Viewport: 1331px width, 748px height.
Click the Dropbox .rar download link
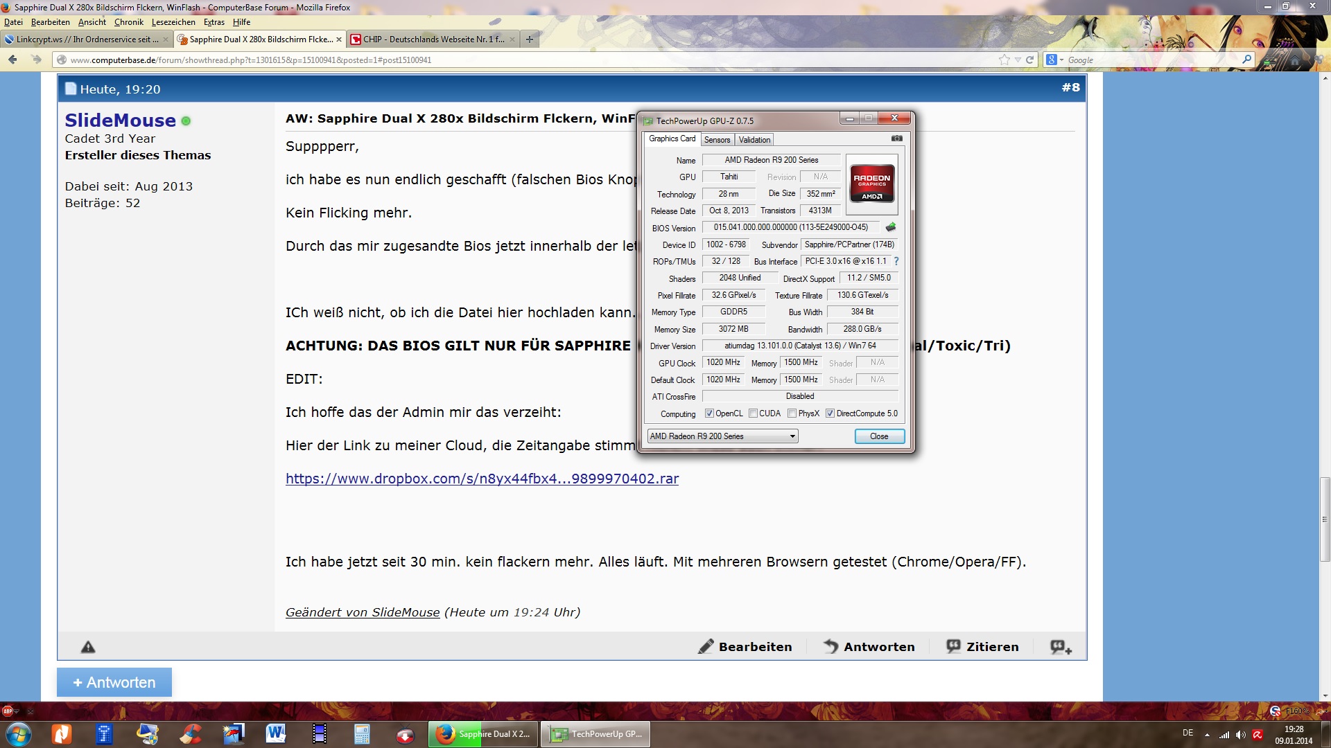coord(482,479)
